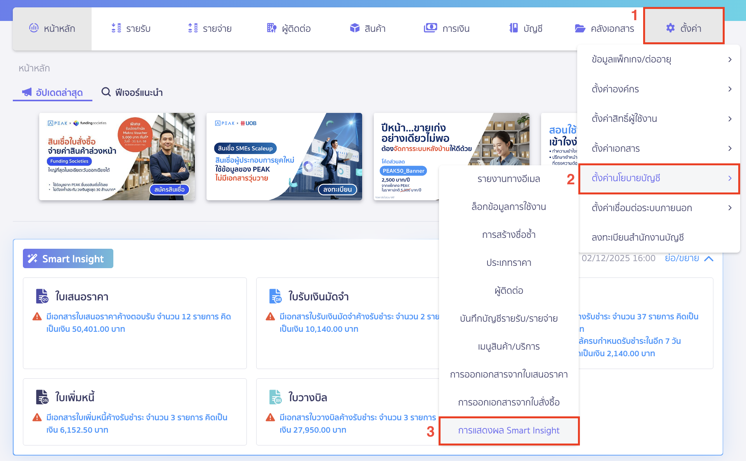Open the หน้าหลัก home icon

(34, 28)
